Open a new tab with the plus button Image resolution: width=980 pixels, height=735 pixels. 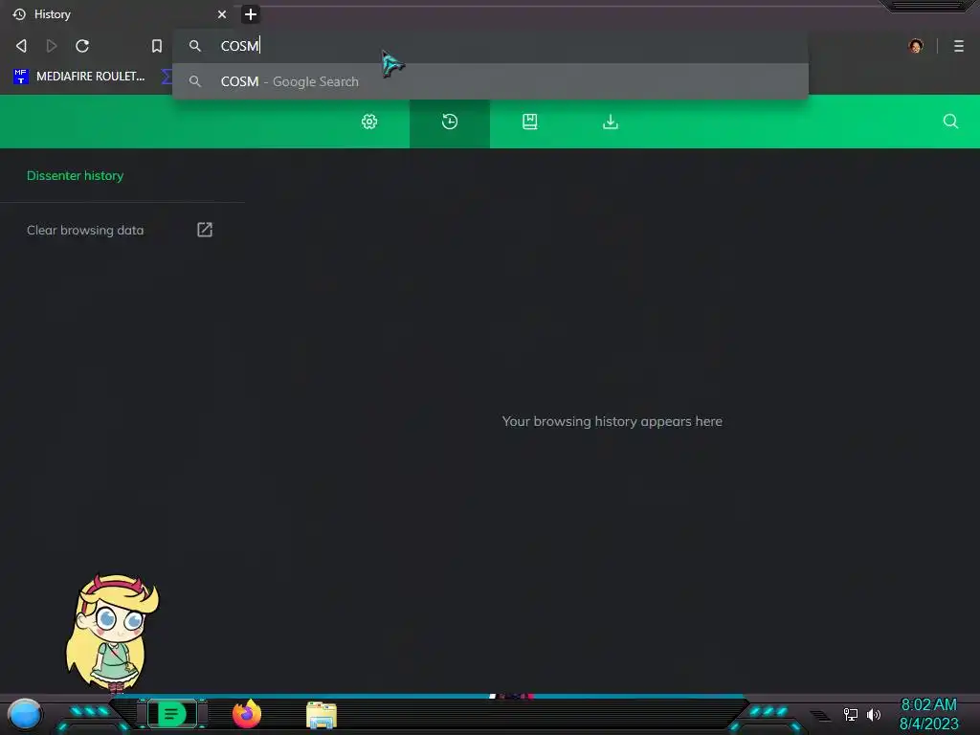(251, 13)
